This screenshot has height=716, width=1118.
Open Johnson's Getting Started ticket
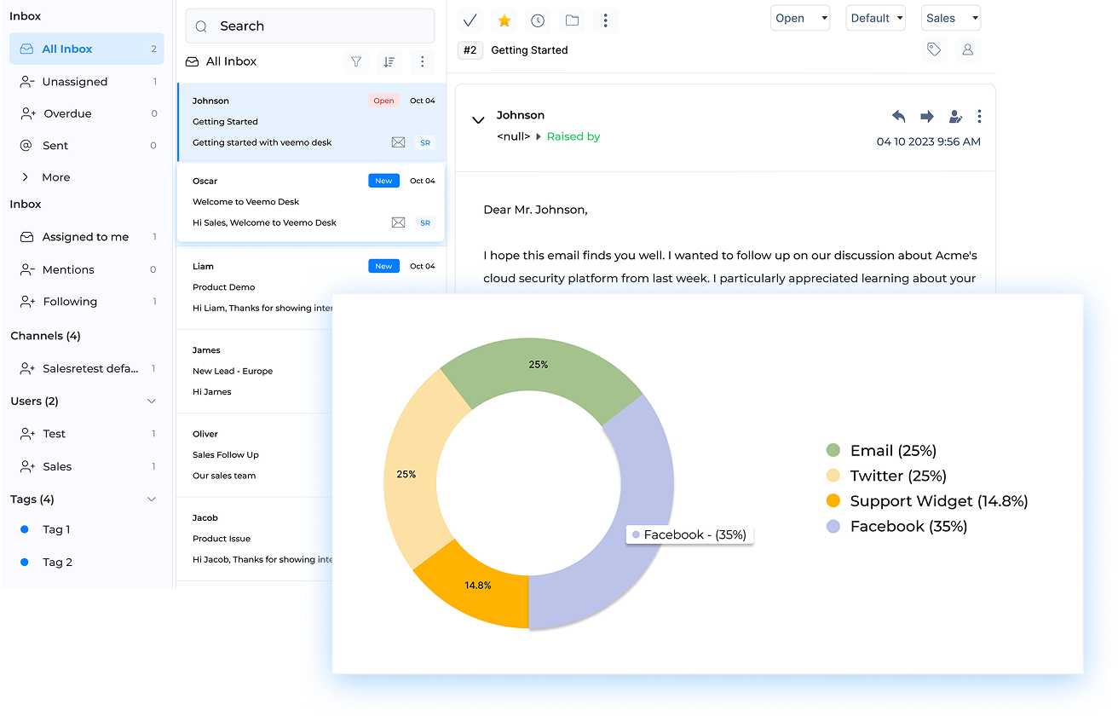[x=312, y=122]
